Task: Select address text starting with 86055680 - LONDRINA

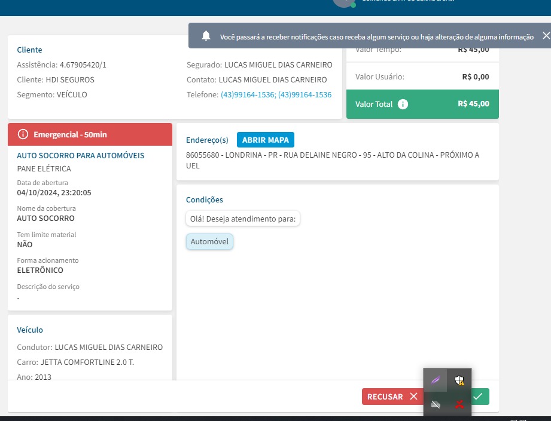Action: [x=333, y=160]
